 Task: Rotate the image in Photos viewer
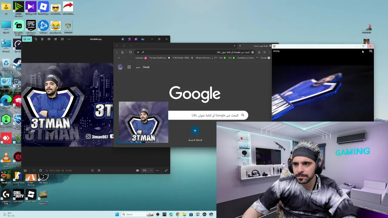coord(35,39)
